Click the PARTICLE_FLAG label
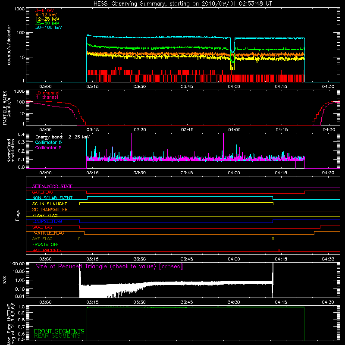Image resolution: width=345 pixels, height=345 pixels. [x=48, y=233]
